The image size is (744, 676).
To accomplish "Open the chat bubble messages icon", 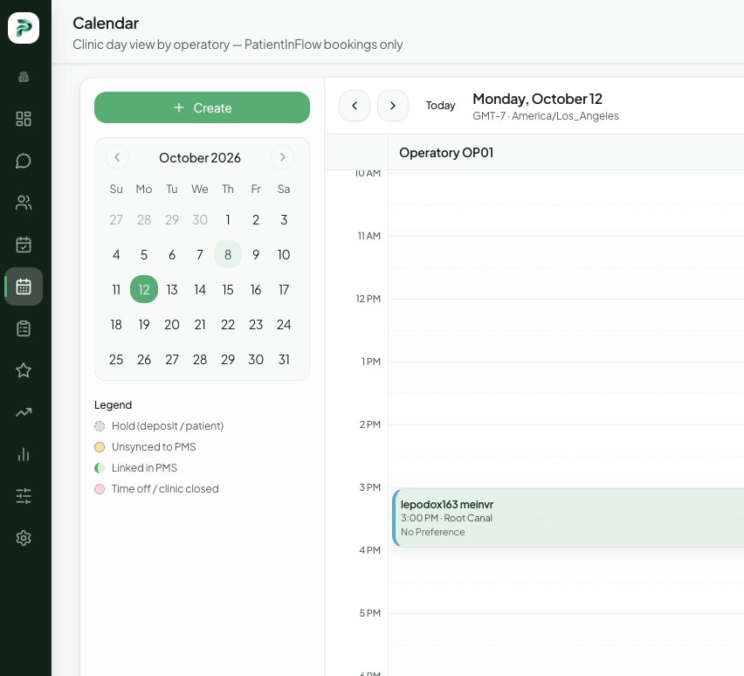I will 24,161.
